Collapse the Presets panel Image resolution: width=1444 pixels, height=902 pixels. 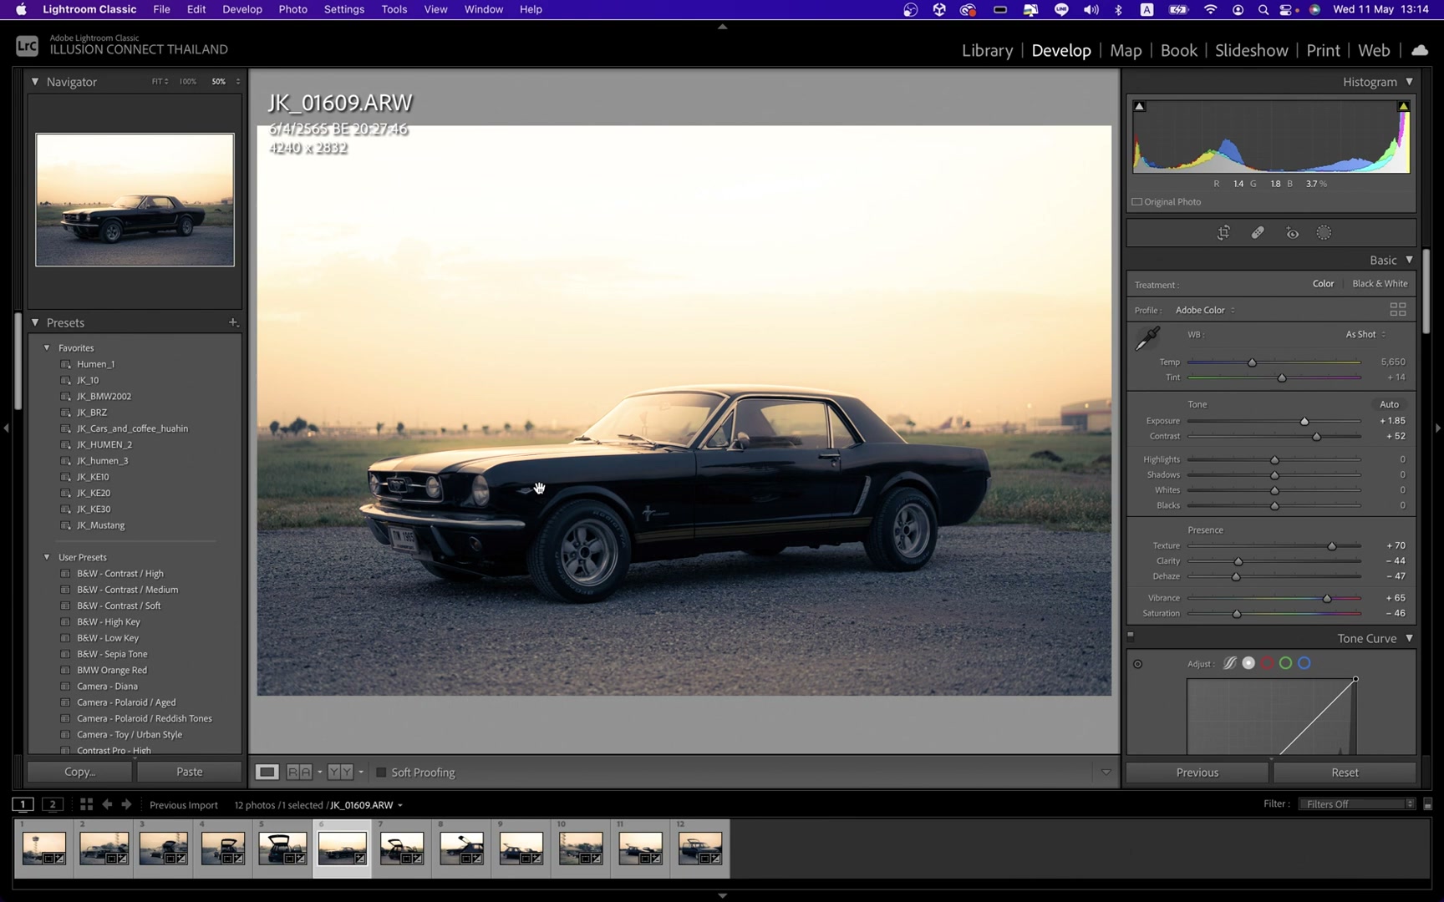click(35, 322)
